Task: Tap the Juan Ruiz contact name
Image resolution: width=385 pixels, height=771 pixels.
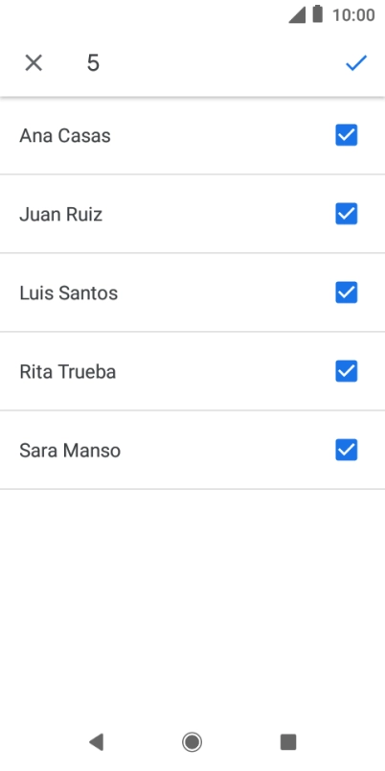Action: coord(61,215)
